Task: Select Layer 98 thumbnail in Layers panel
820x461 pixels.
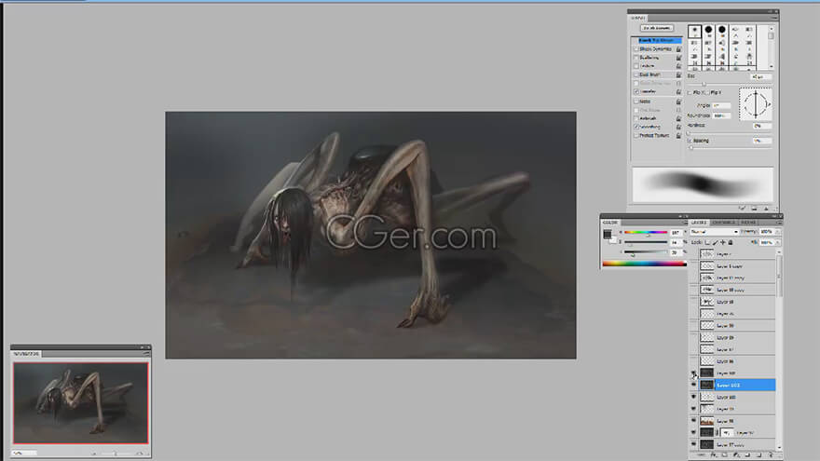Action: 706,421
